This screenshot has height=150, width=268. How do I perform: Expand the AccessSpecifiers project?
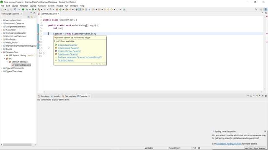click(x=2, y=20)
